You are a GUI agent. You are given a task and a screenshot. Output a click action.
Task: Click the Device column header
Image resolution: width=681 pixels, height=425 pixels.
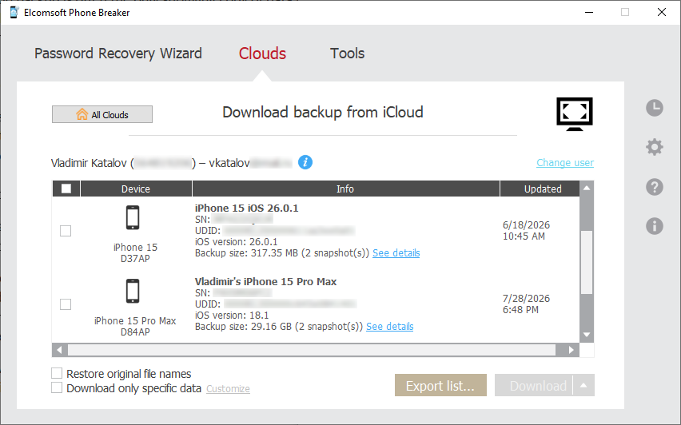(x=136, y=189)
